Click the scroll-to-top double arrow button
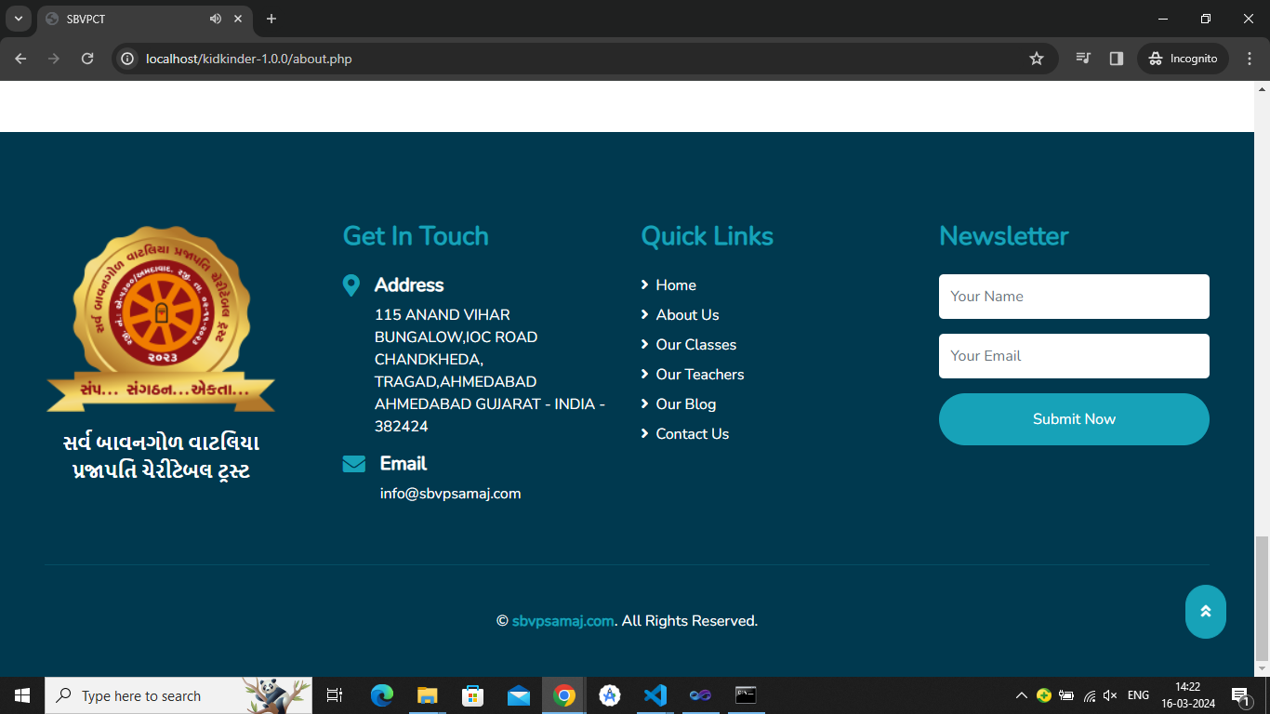Screen dimensions: 1270x714 point(1205,612)
